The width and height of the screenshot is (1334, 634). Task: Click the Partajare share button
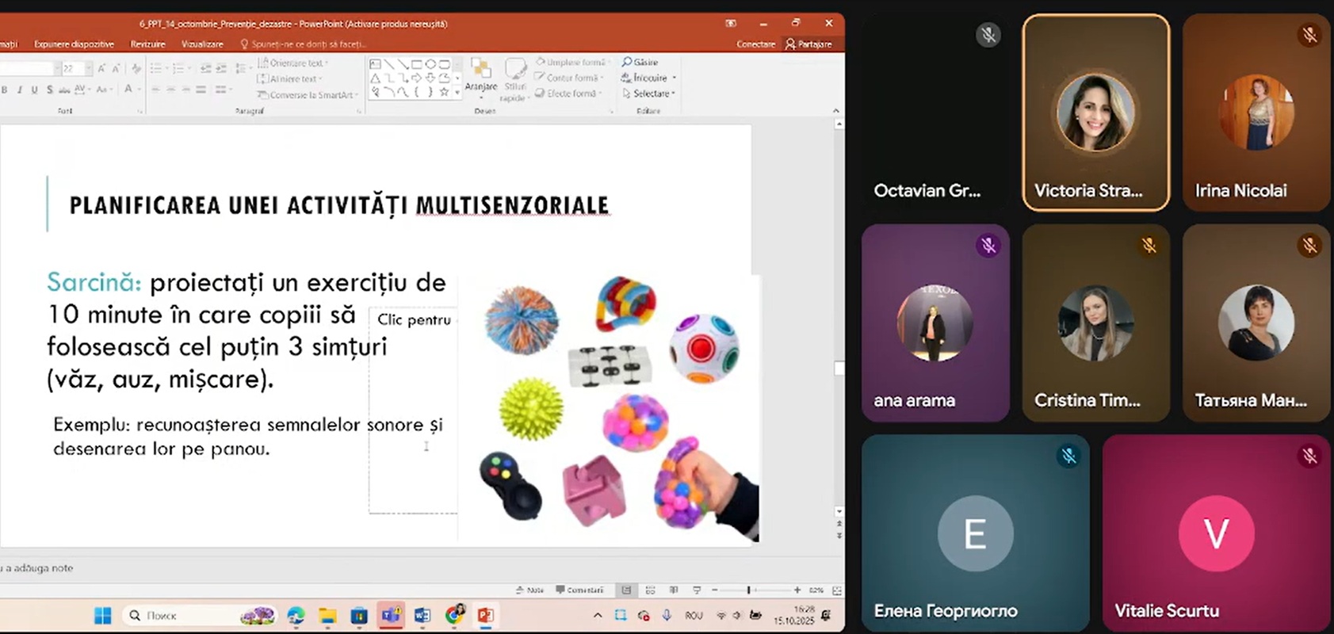[x=808, y=44]
